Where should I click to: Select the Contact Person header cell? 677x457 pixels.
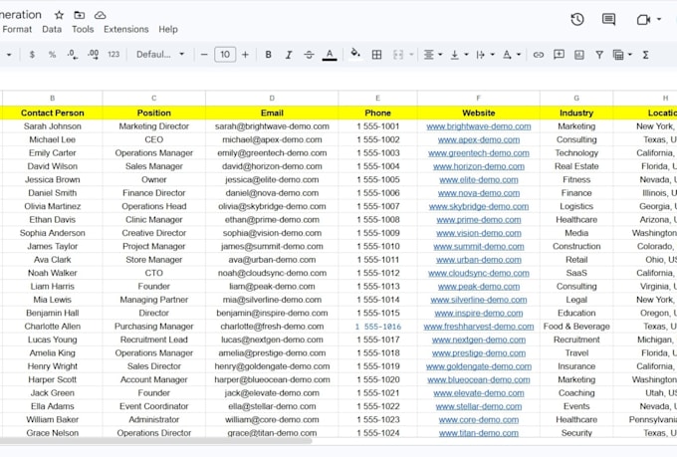[52, 113]
